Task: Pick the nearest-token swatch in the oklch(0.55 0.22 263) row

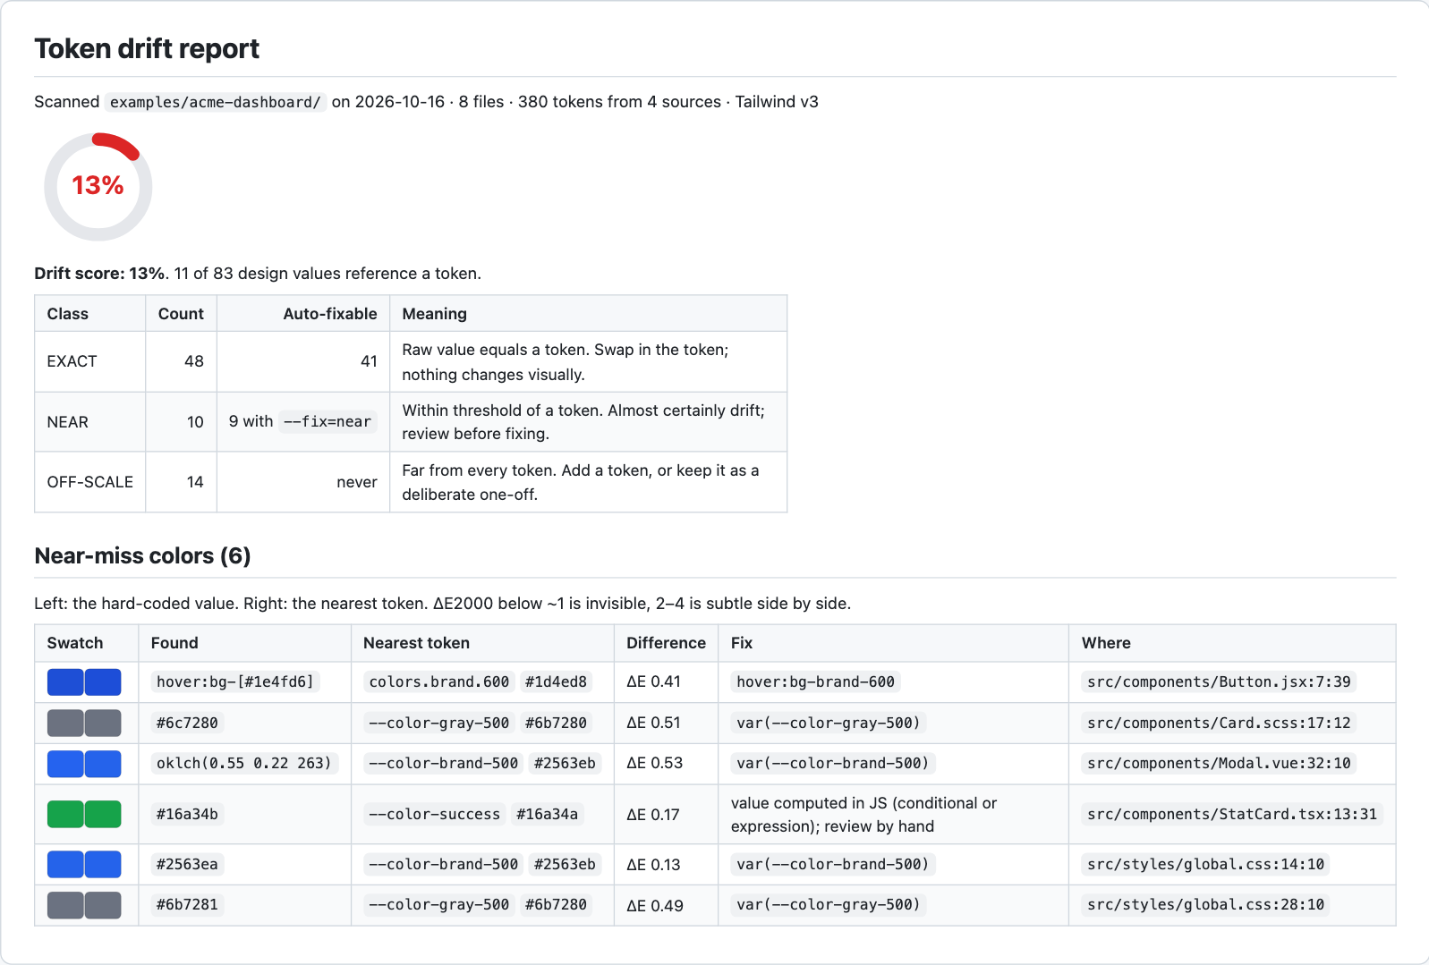Action: click(x=103, y=764)
